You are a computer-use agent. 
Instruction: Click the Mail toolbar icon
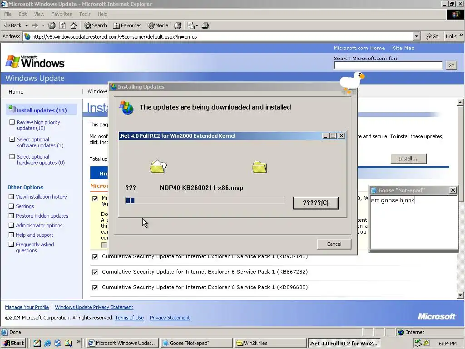point(191,25)
